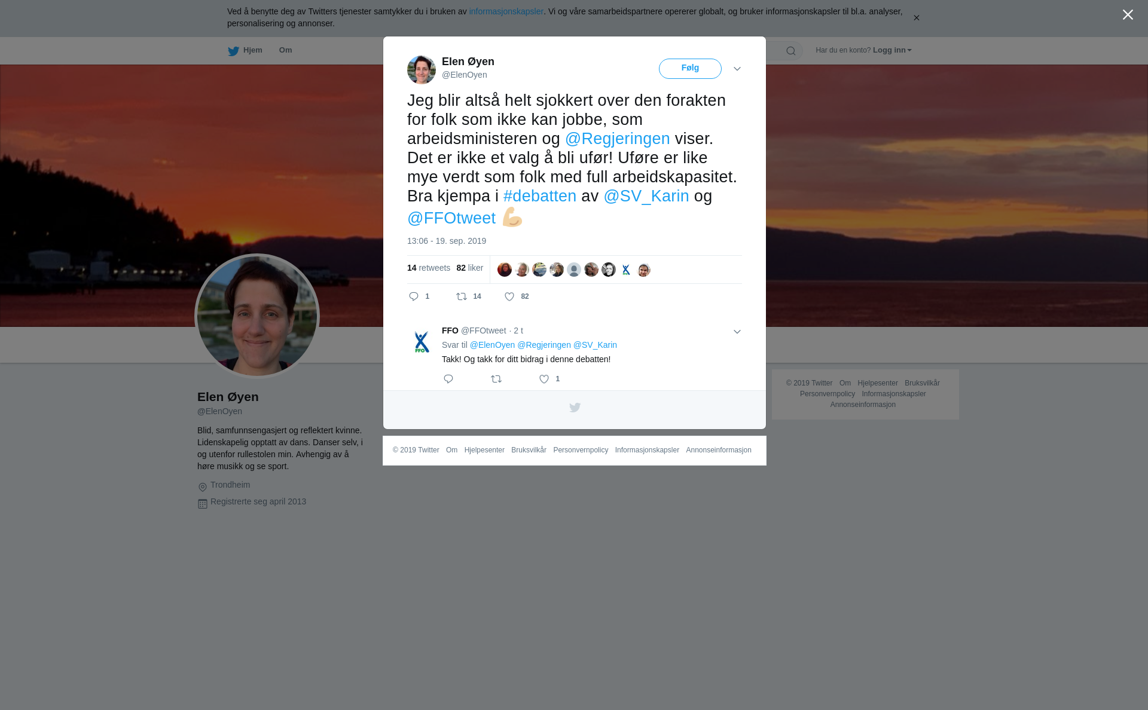The height and width of the screenshot is (710, 1148).
Task: Open the Om menu item in header
Action: click(x=285, y=50)
